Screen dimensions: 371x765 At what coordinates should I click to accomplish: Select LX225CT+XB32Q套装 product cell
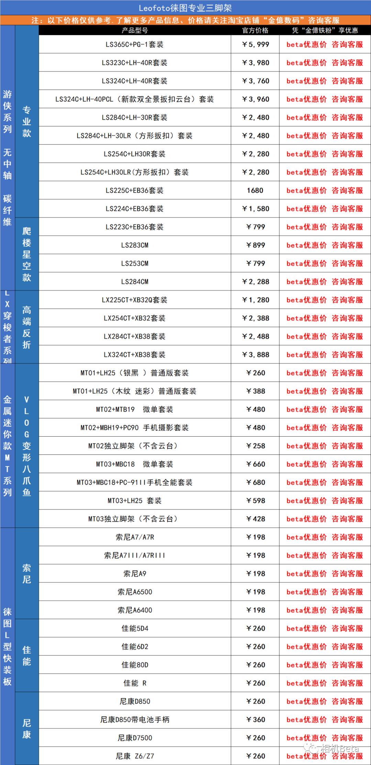click(x=135, y=300)
